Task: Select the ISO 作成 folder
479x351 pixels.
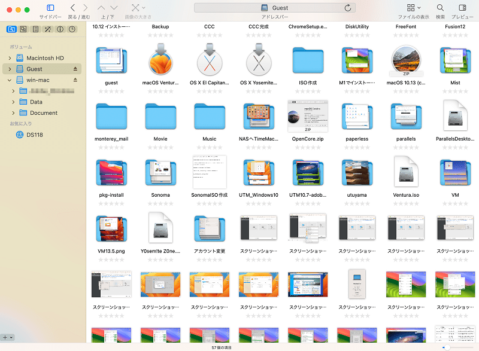Action: (x=308, y=60)
